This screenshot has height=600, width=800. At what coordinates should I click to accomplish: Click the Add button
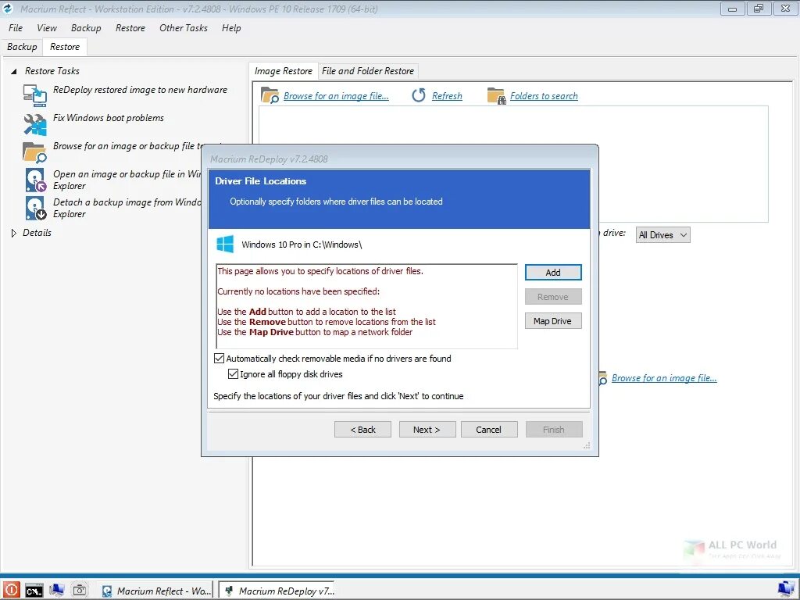[553, 273]
